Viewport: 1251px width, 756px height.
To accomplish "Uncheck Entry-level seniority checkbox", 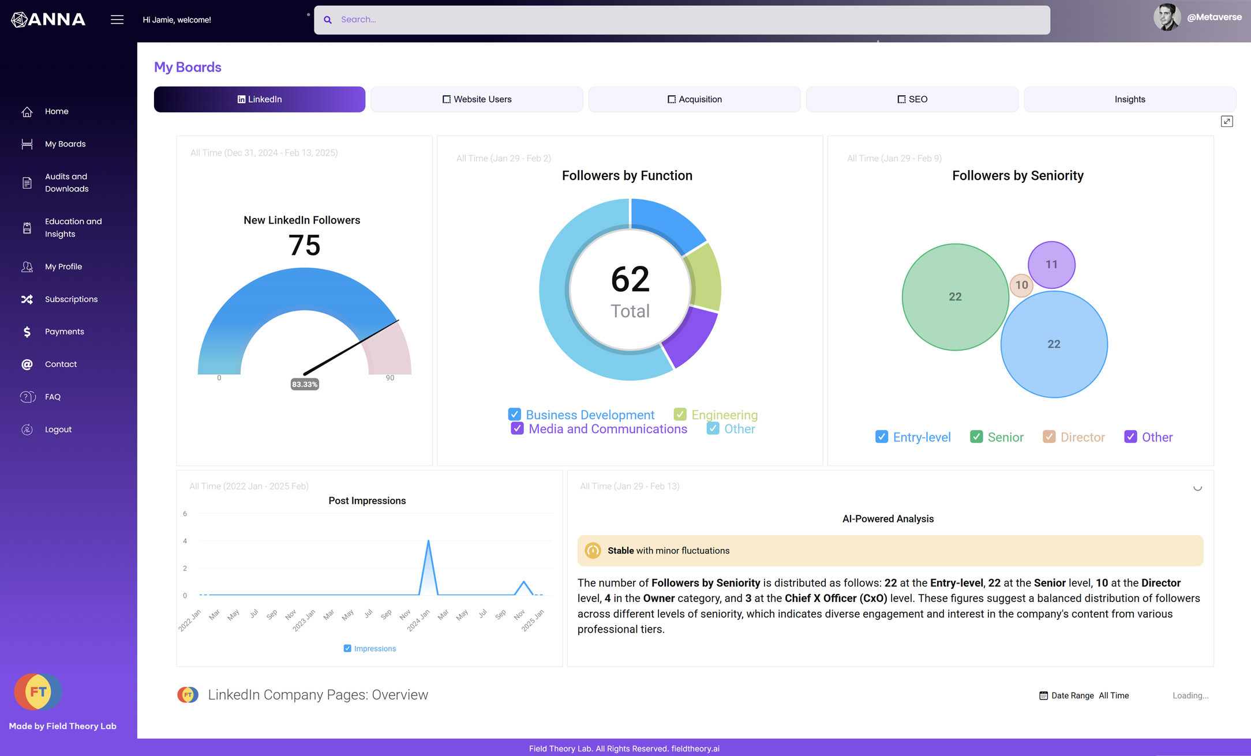I will coord(882,437).
